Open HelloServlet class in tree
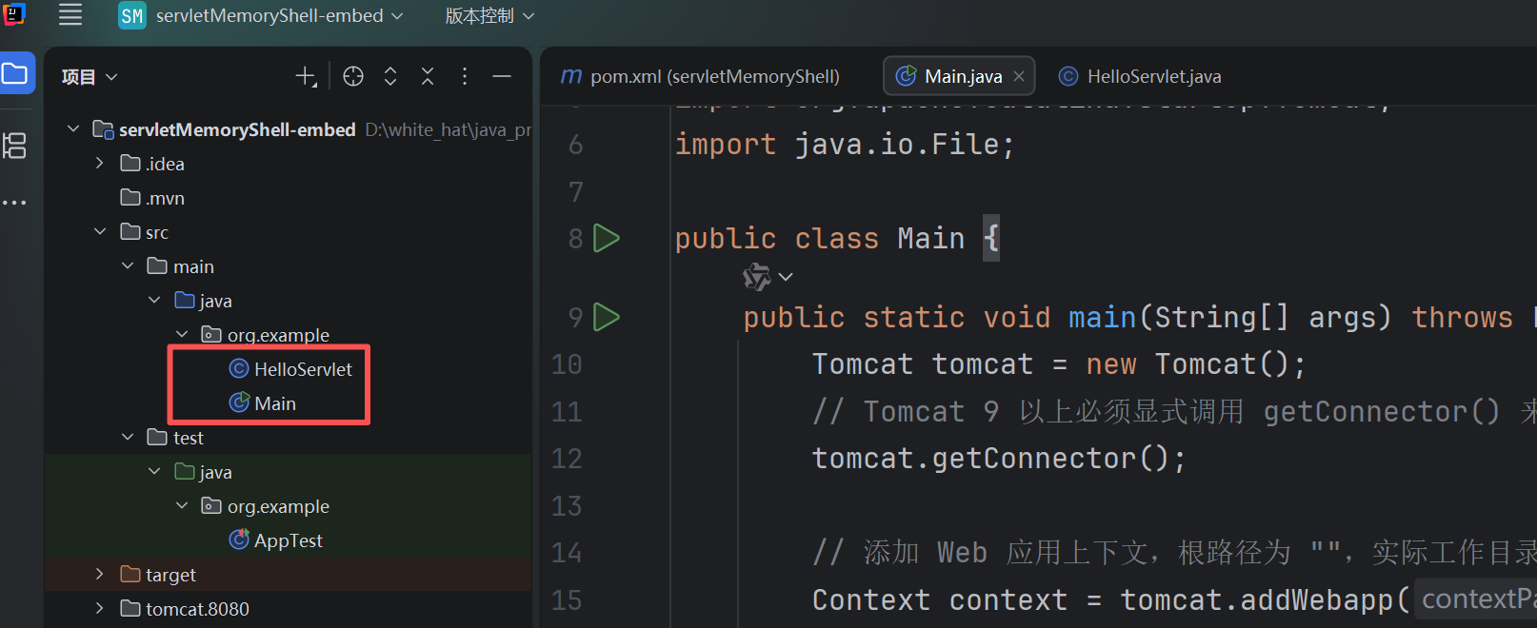1537x628 pixels. [x=291, y=369]
